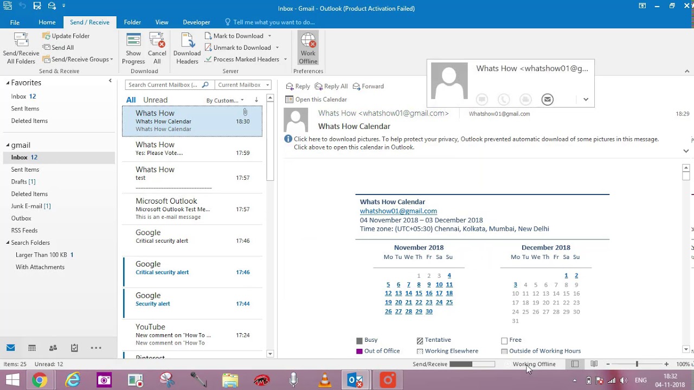The image size is (694, 390).
Task: Click email icon in contact card
Action: click(x=548, y=100)
